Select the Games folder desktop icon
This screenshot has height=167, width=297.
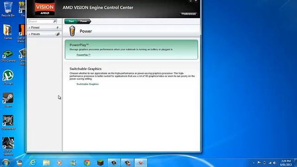[8, 32]
